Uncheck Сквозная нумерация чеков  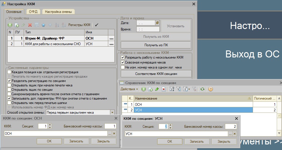coord(123,62)
